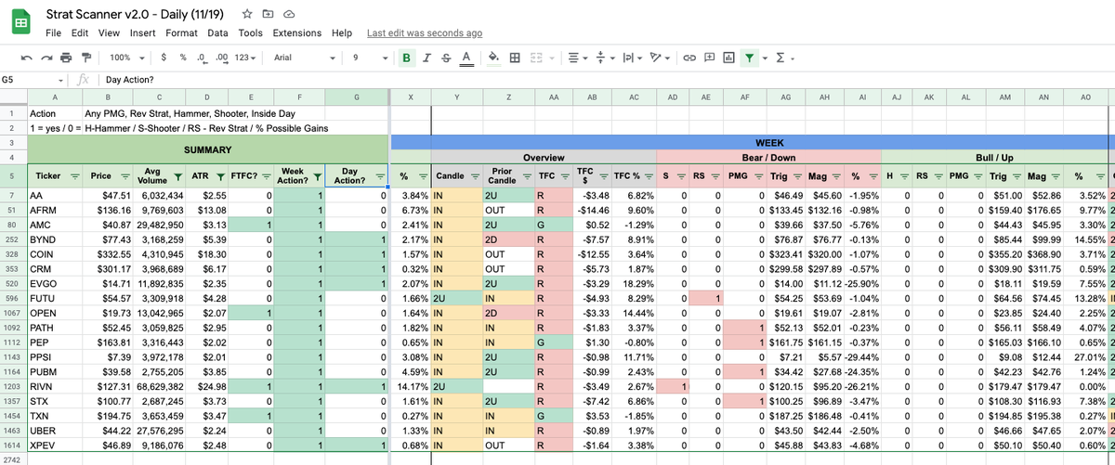Image resolution: width=1115 pixels, height=465 pixels.
Task: Click the Merge cells icon
Action: [x=536, y=58]
